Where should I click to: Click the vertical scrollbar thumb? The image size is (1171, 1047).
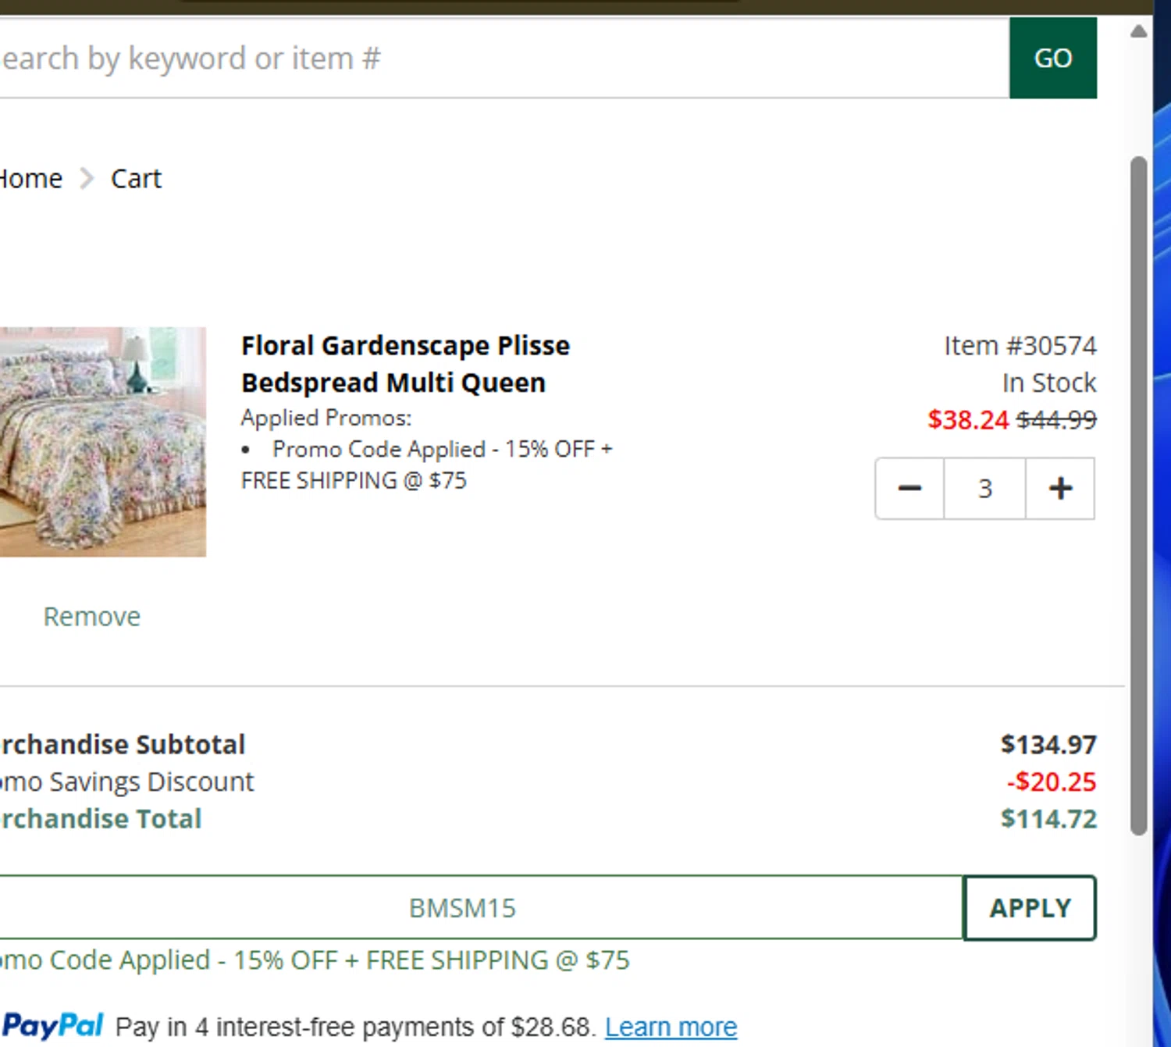pos(1139,496)
